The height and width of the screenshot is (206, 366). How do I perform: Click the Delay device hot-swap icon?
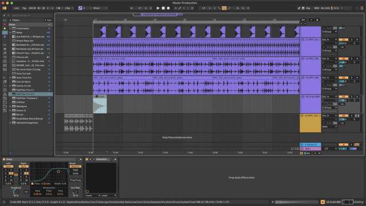click(x=77, y=159)
